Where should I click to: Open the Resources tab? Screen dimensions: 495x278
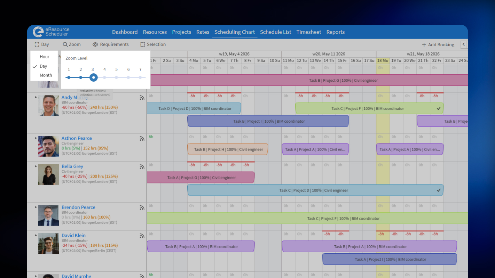point(155,32)
